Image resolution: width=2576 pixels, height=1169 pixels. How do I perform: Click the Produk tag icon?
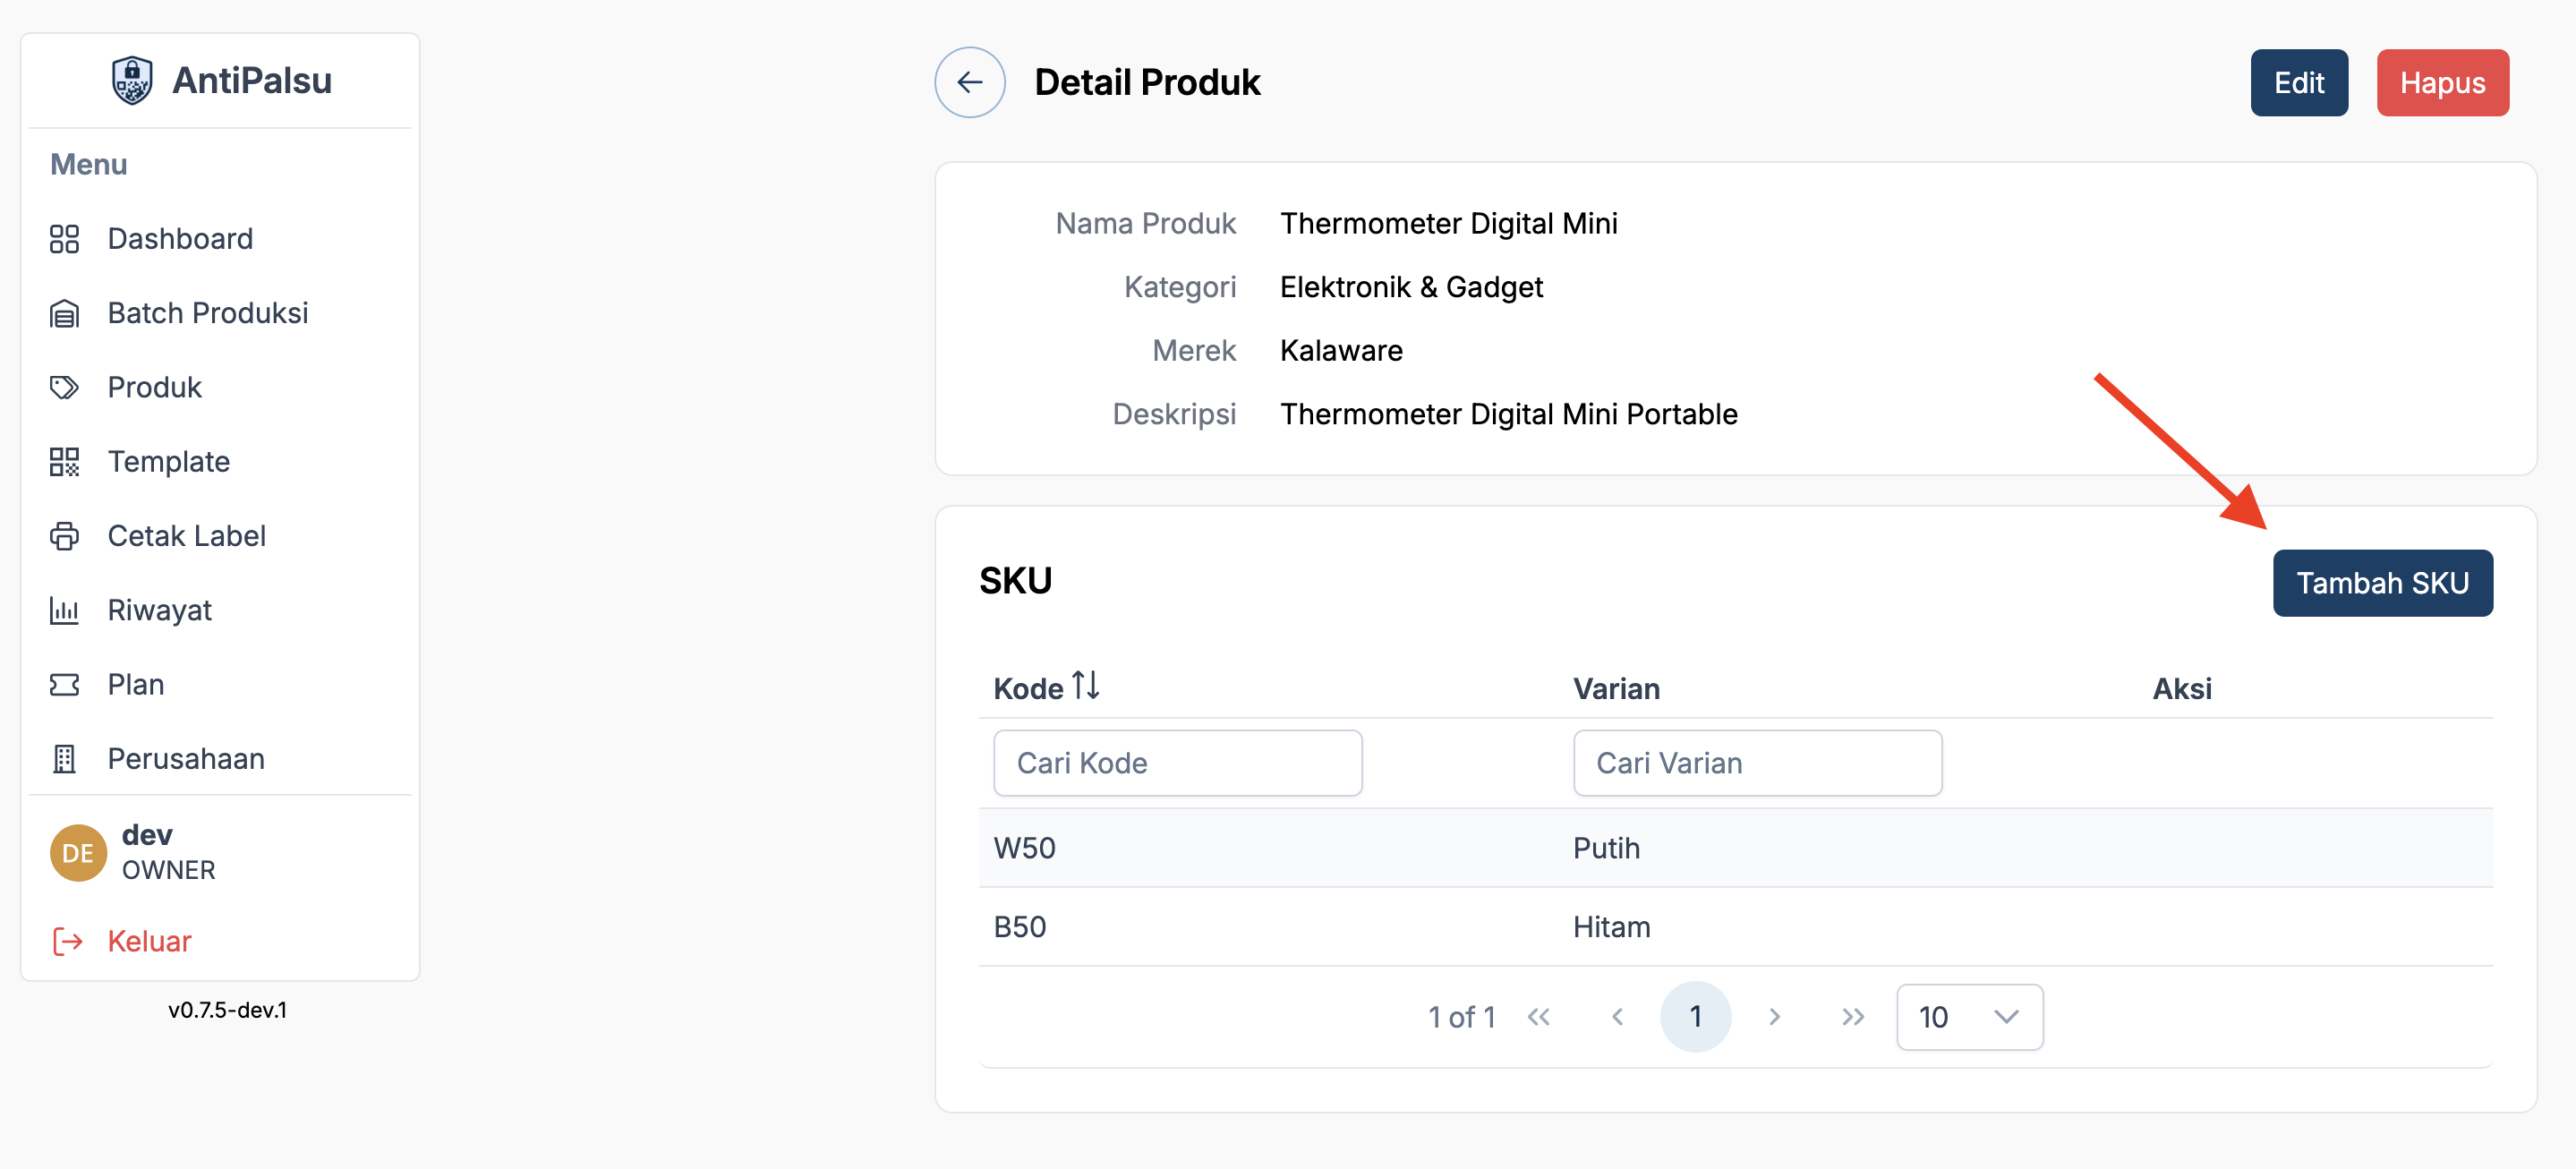64,387
